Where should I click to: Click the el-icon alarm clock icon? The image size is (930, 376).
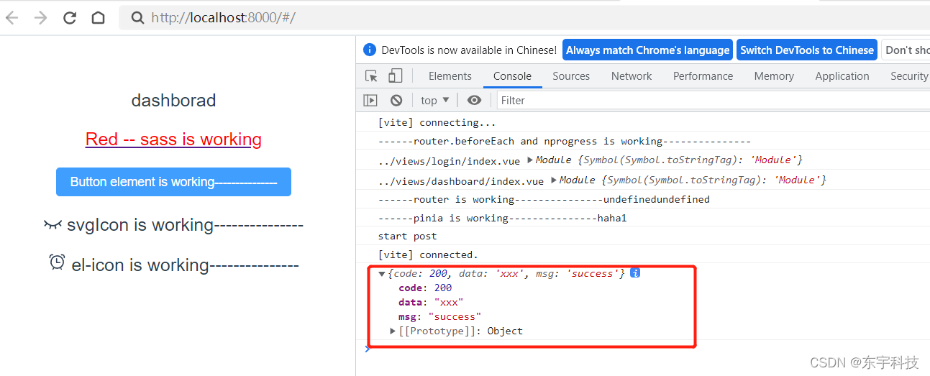pyautogui.click(x=57, y=262)
